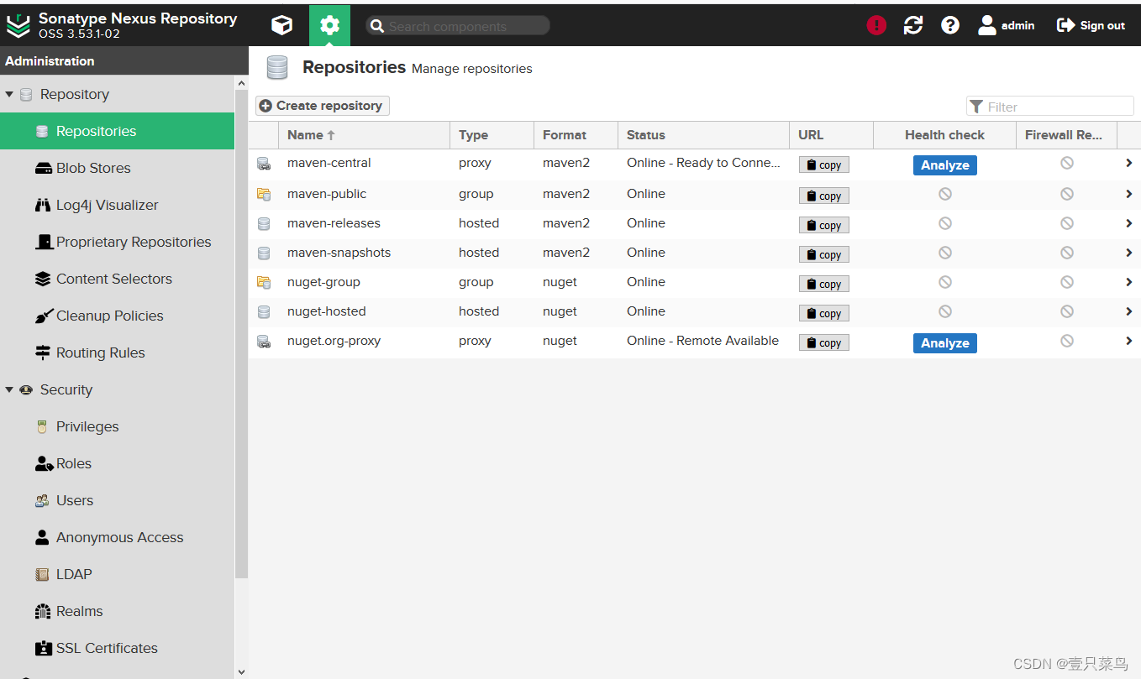
Task: Collapse the Security tree section
Action: point(9,389)
